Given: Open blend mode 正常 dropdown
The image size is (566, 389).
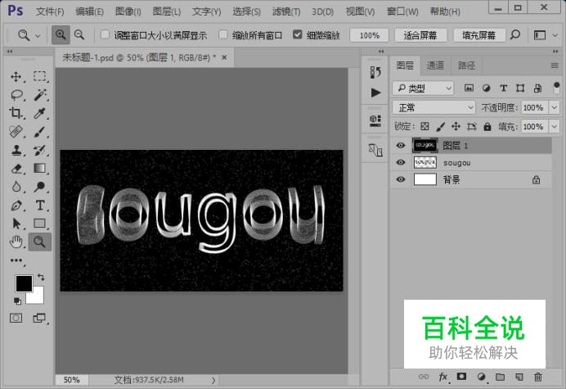Looking at the screenshot, I should tap(433, 107).
